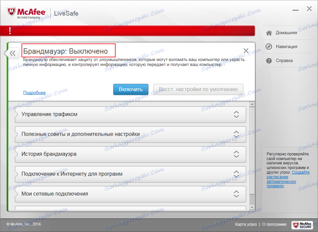Open Карта угроз link

[246, 224]
